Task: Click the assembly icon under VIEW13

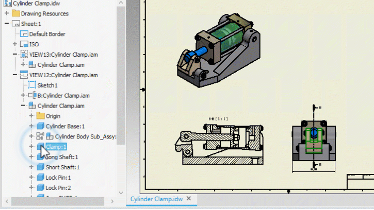Action: tap(32, 64)
